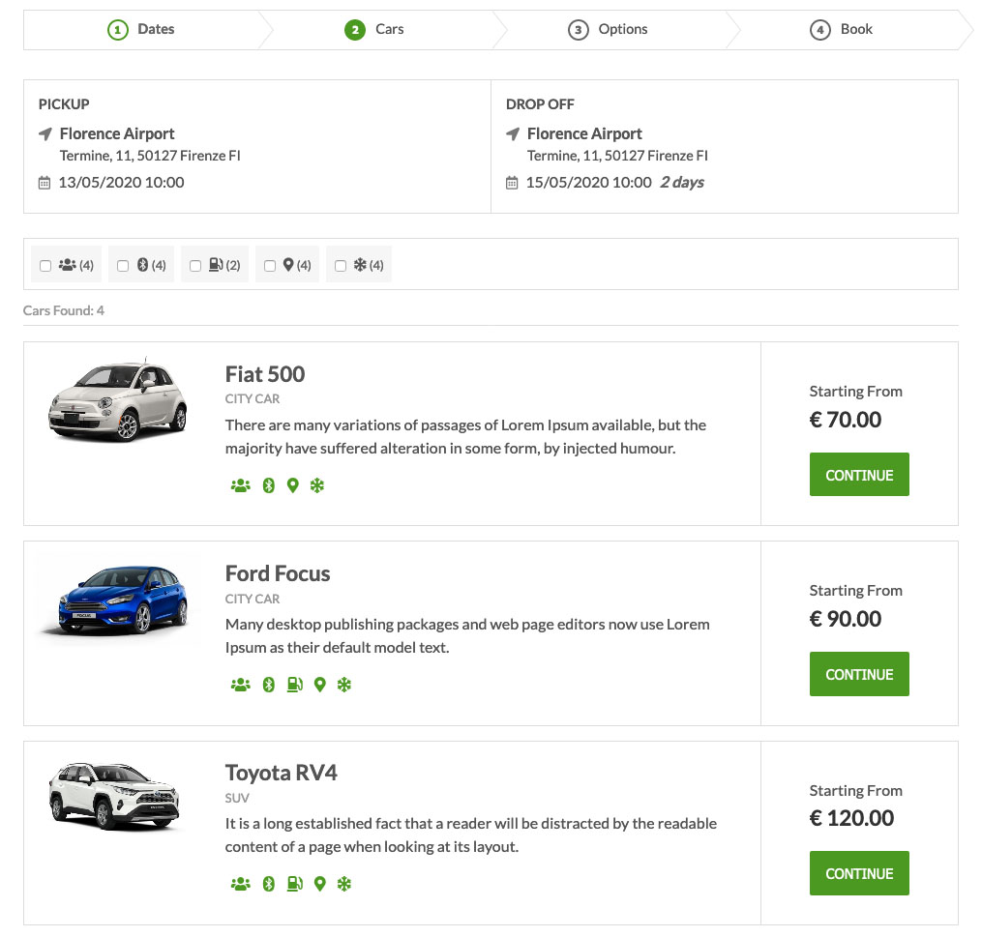Click the pickup date calendar icon

45,183
